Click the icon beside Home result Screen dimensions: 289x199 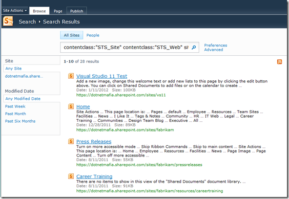(71, 106)
